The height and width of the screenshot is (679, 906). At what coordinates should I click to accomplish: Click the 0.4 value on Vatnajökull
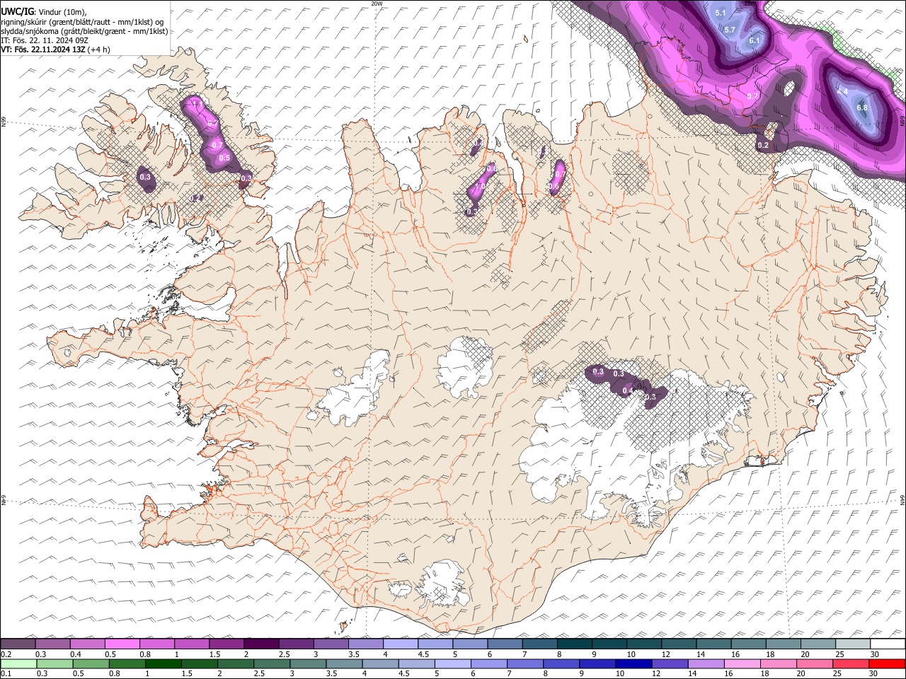[x=627, y=390]
